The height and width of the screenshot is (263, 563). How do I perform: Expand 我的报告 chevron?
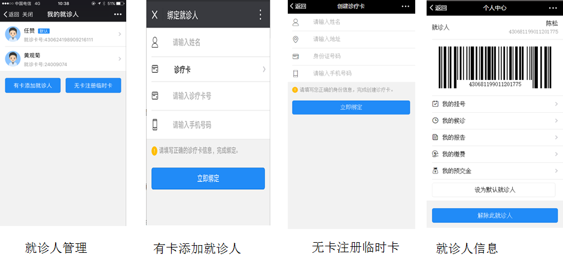(x=556, y=137)
